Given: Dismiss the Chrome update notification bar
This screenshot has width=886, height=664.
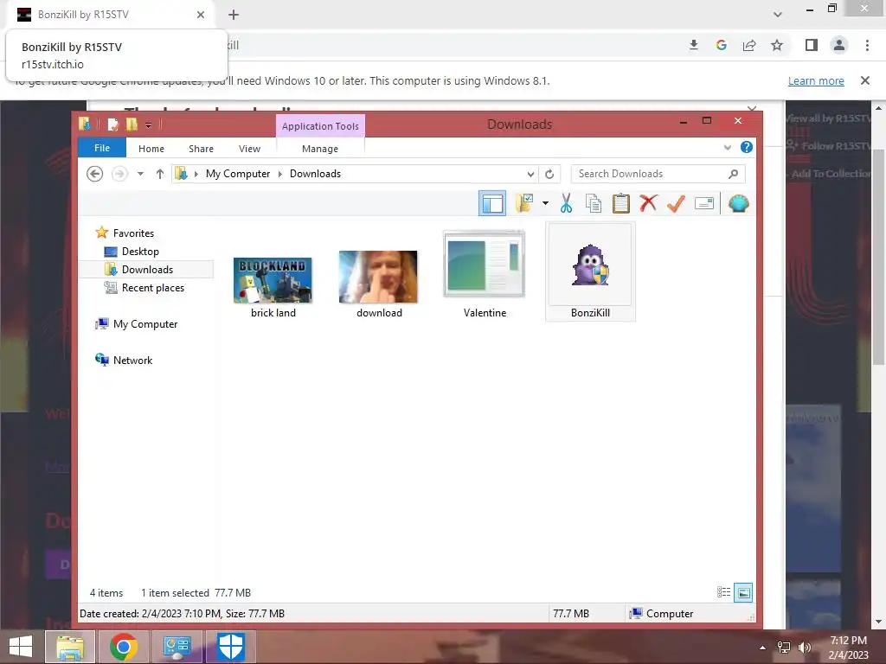Looking at the screenshot, I should tap(865, 80).
